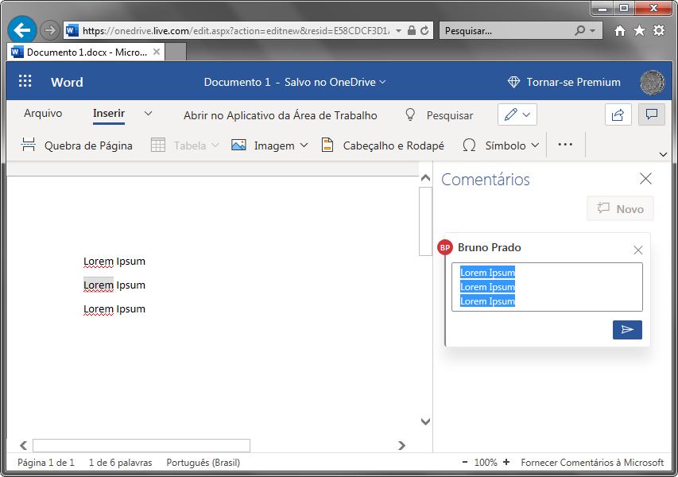Open the address bar URL history dropdown
Viewport: 678px width, 477px height.
(x=398, y=31)
